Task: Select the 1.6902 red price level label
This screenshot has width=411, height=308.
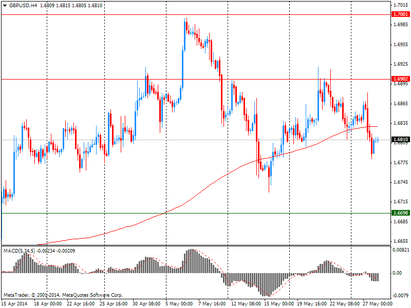Action: [401, 79]
